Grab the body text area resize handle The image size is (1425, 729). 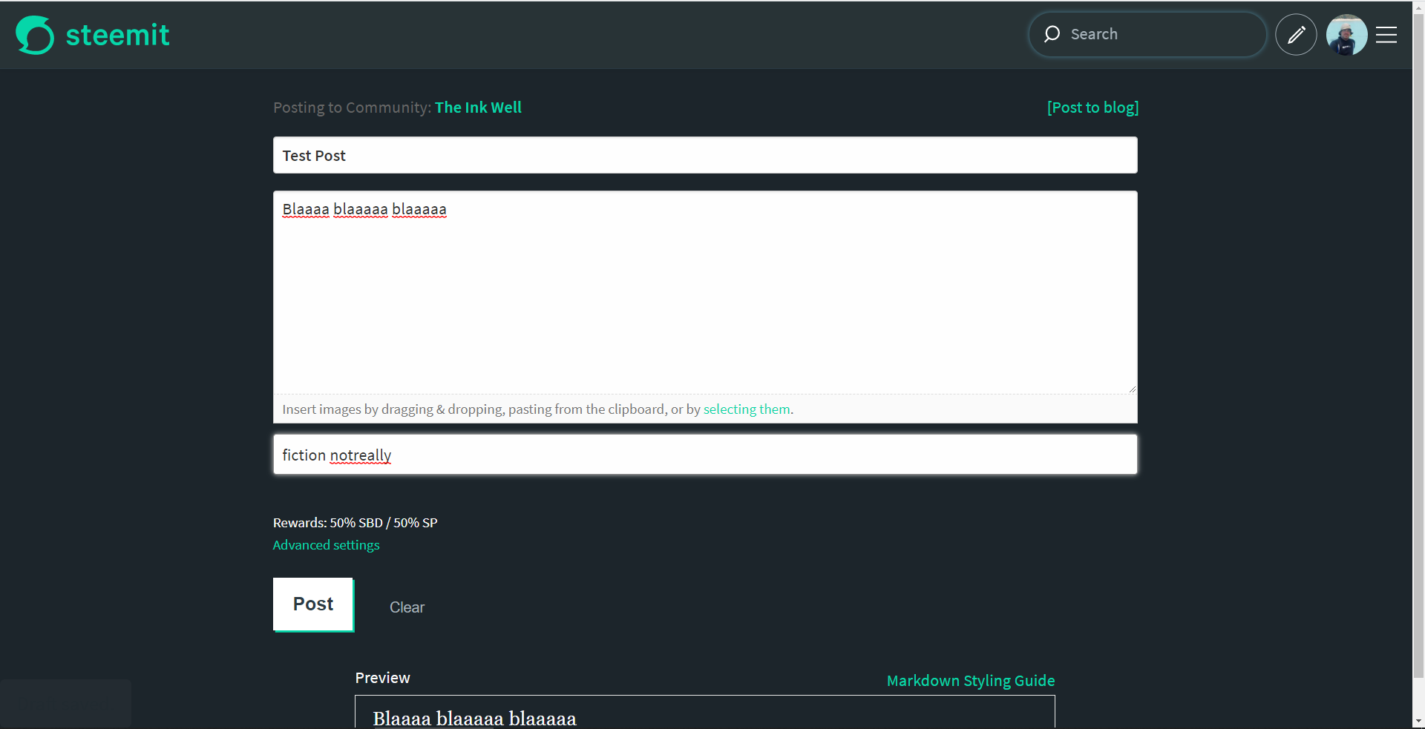tap(1132, 389)
